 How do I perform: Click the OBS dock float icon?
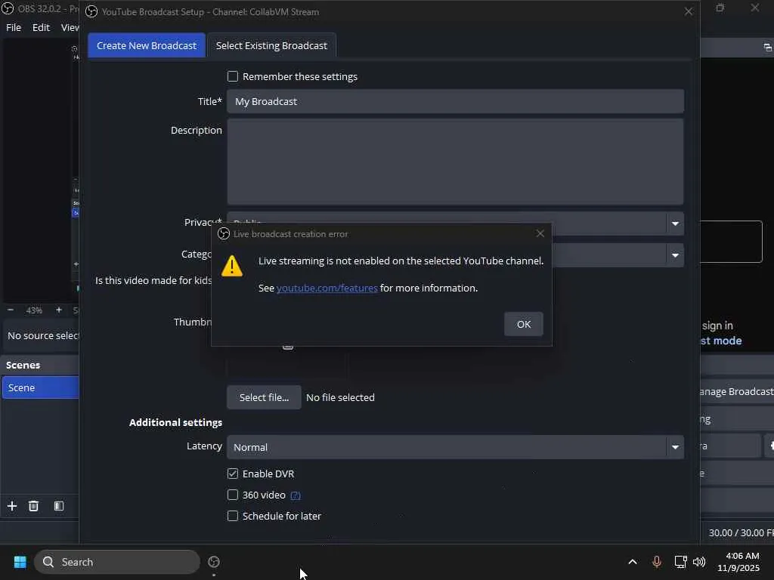tap(767, 48)
